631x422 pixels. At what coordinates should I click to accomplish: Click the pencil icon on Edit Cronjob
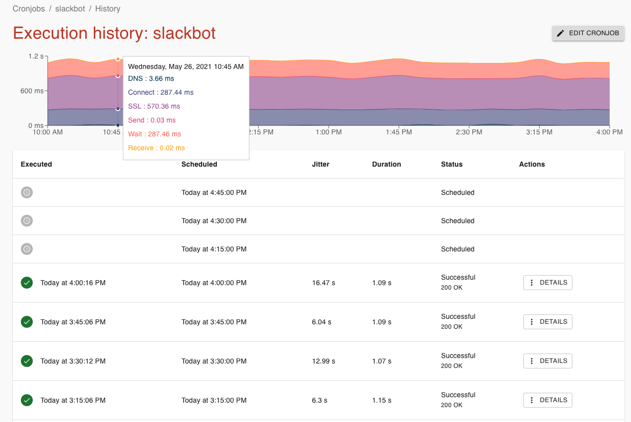(x=561, y=33)
